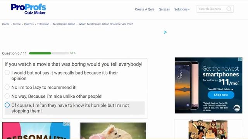Expand "See AT&T Next details" in ad
The width and height of the screenshot is (248, 139).
220,89
